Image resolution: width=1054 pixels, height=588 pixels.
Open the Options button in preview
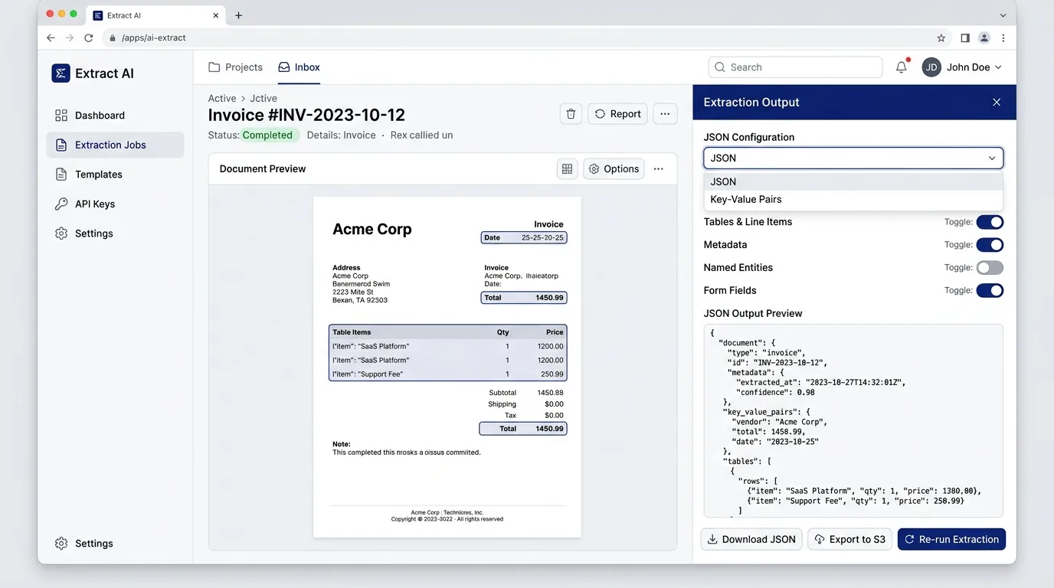pos(614,169)
